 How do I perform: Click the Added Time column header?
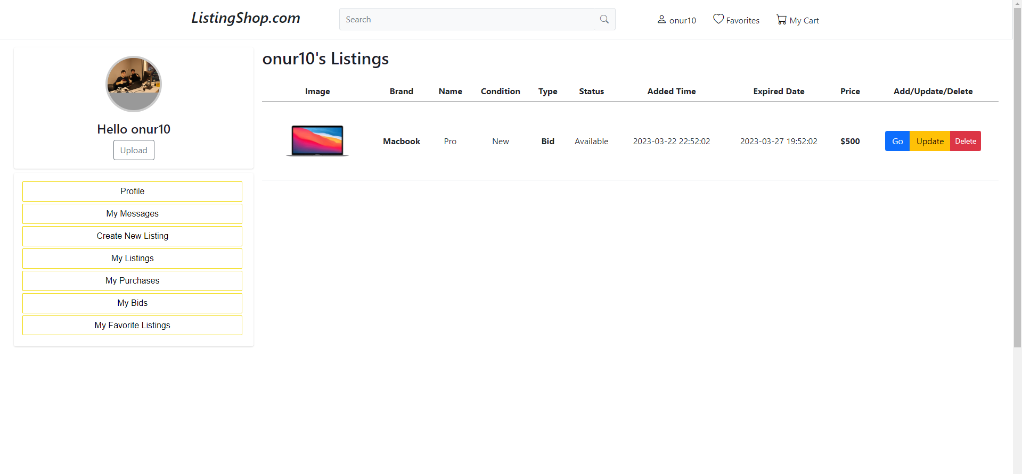(672, 91)
